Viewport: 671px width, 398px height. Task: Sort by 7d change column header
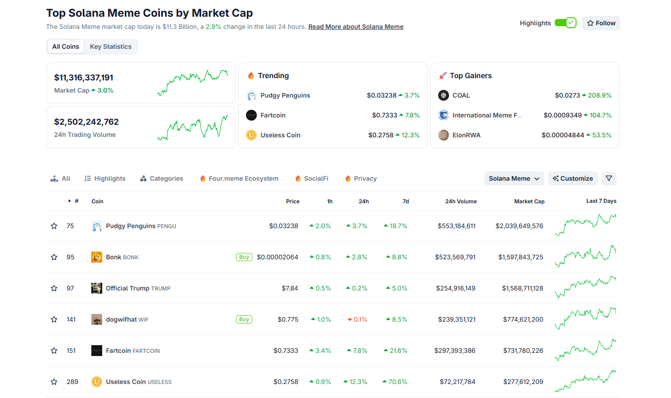pyautogui.click(x=406, y=201)
